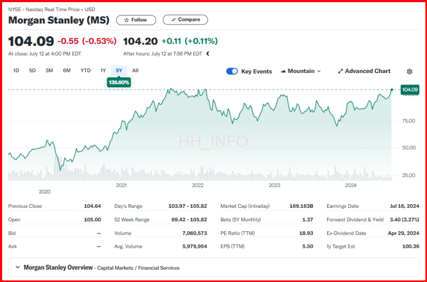This screenshot has height=282, width=427.
Task: Click the Previous Close value 104.64
Action: 92,206
